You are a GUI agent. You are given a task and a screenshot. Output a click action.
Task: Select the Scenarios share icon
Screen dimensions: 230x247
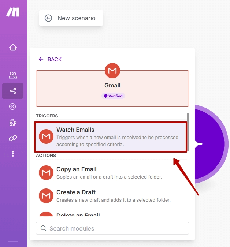click(13, 91)
